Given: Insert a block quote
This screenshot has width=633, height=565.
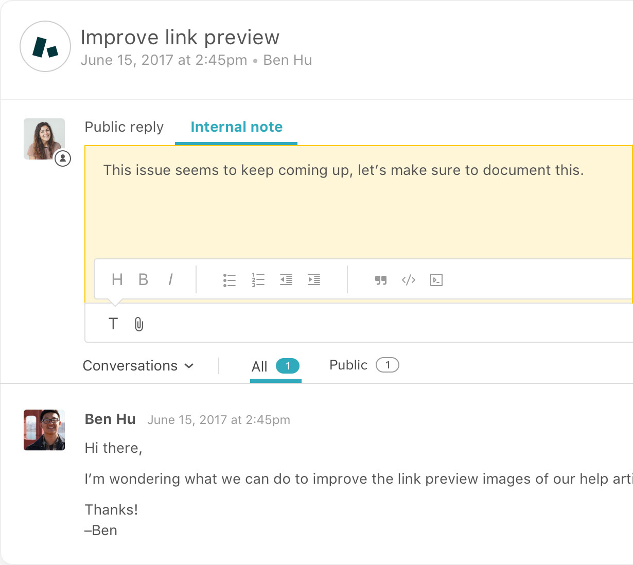Looking at the screenshot, I should point(381,280).
